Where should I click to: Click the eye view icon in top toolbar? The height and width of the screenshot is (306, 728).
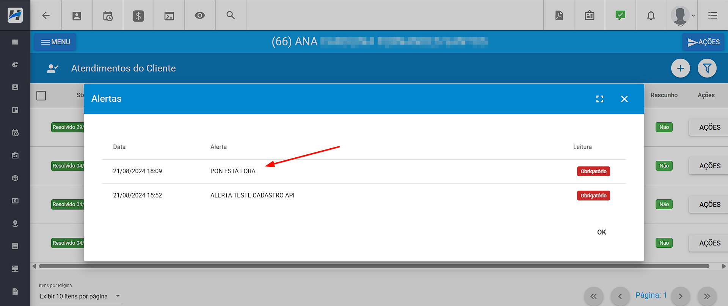[x=200, y=16]
